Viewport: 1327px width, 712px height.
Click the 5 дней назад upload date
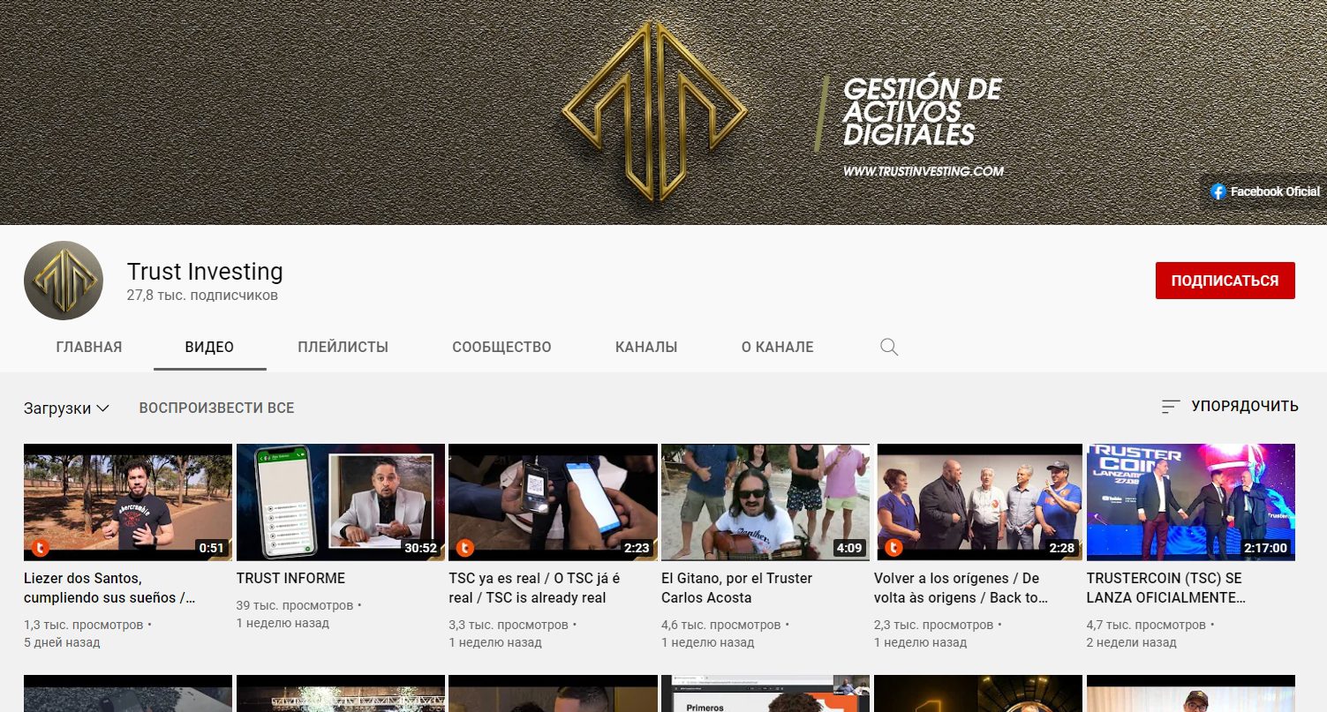pos(62,642)
